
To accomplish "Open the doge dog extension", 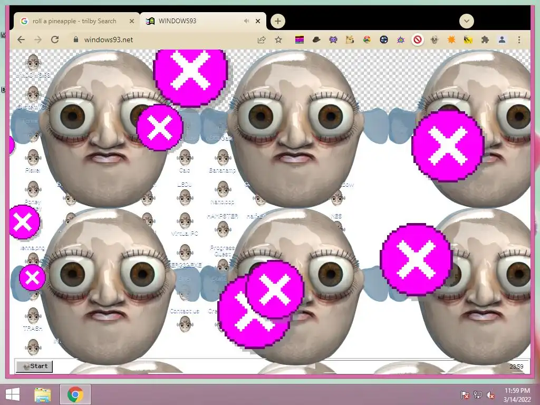I will [x=350, y=40].
